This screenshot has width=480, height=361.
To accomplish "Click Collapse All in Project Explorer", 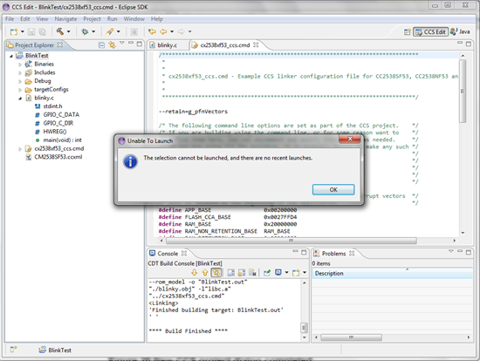I will [101, 45].
